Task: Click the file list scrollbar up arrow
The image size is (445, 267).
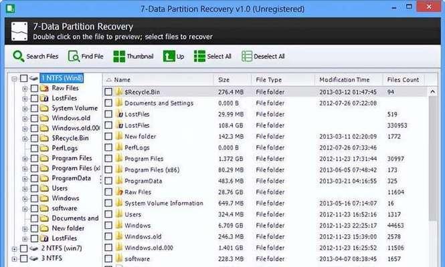Action: [432, 91]
